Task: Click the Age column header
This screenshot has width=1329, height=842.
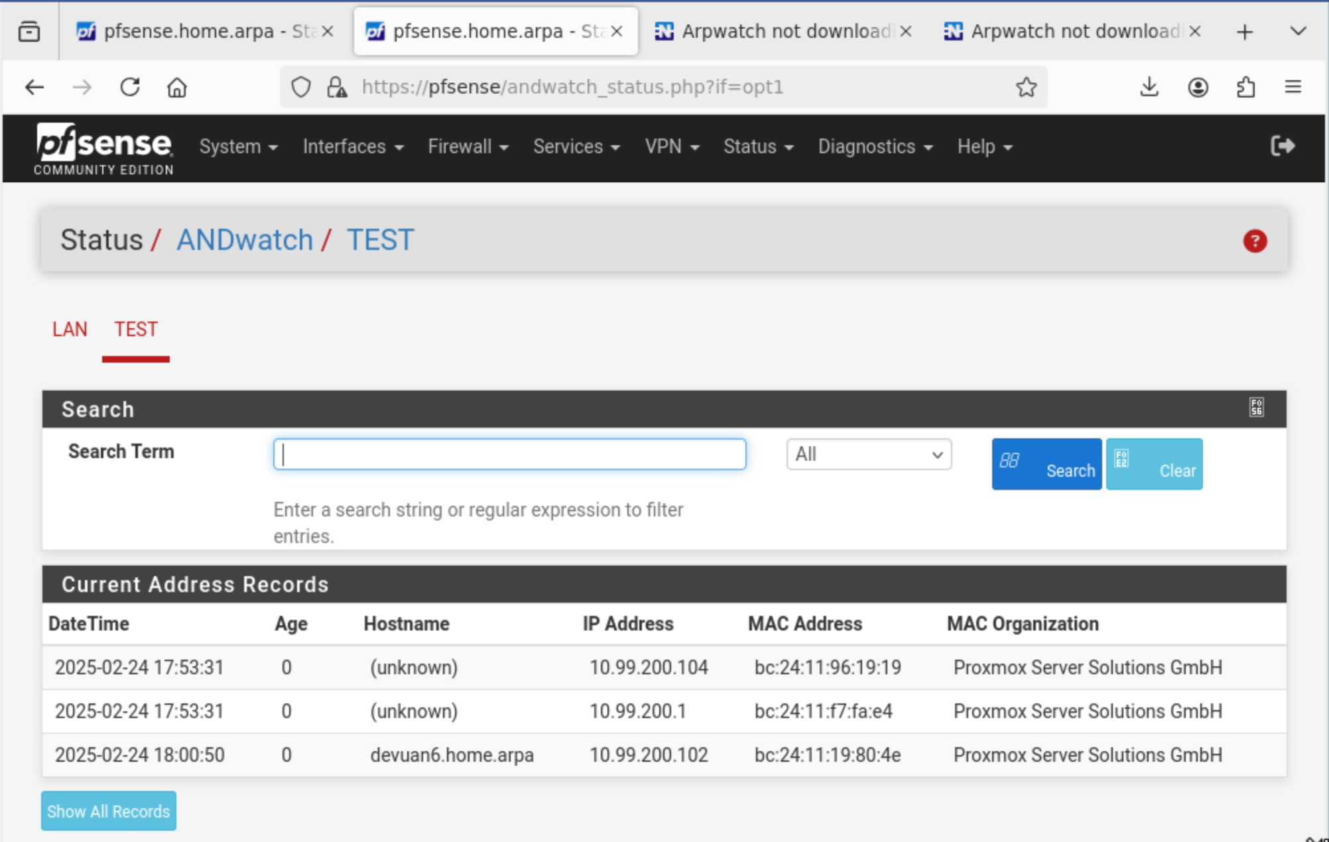Action: coord(290,624)
